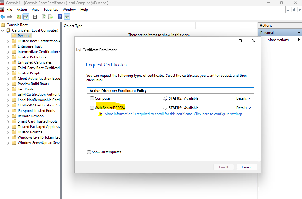
Task: Select Trusted Packaged App Installation tree item
Action: click(x=39, y=127)
